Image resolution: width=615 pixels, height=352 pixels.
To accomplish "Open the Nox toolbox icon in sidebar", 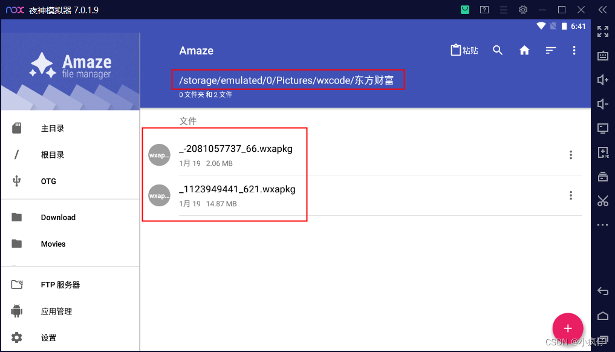I will [603, 177].
